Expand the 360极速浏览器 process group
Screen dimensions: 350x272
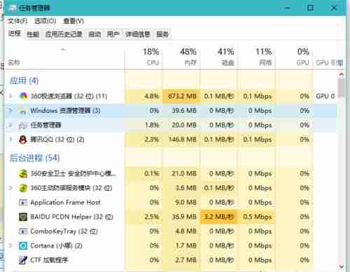click(x=10, y=96)
